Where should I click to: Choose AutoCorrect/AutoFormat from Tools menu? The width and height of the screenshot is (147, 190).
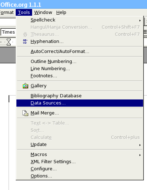[x=80, y=52]
